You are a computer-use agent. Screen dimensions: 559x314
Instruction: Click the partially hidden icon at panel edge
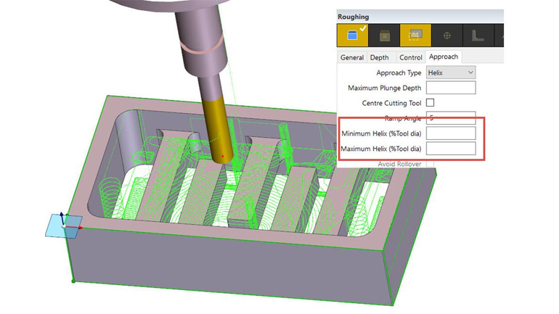[499, 35]
